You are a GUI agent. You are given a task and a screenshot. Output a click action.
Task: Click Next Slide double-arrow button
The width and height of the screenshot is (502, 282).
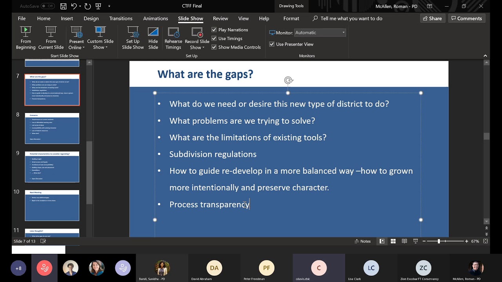click(486, 233)
